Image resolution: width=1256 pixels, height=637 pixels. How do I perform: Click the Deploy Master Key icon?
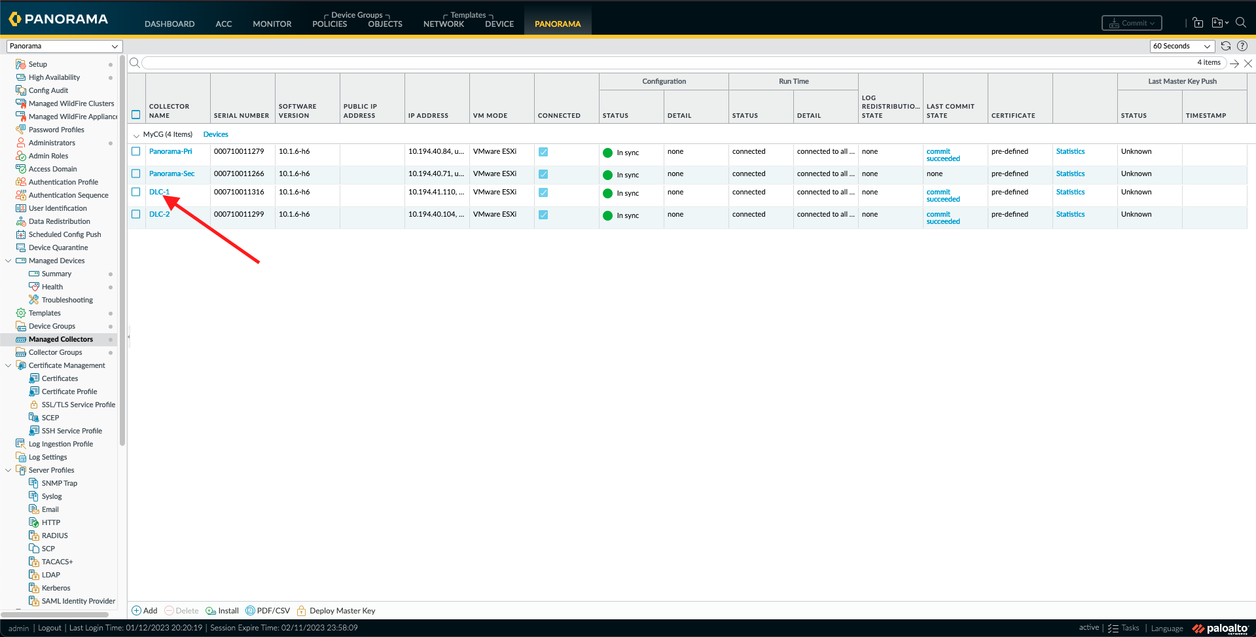point(302,610)
